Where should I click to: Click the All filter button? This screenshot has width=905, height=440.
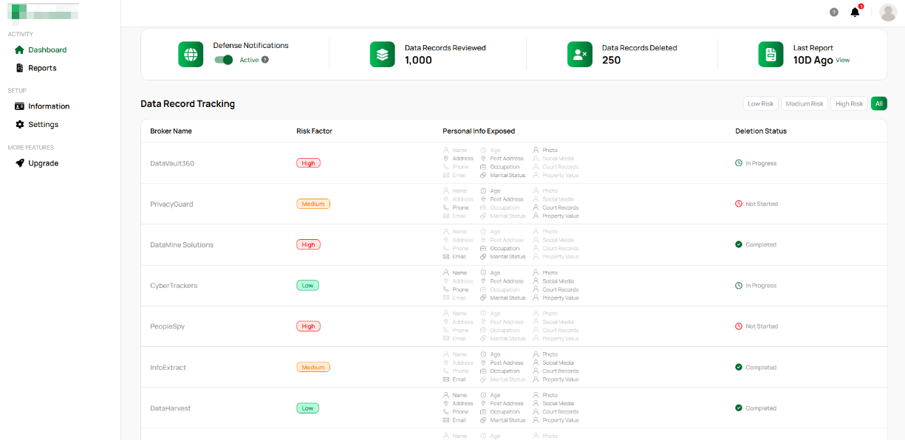click(x=878, y=103)
